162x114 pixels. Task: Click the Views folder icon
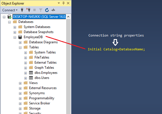26,83
